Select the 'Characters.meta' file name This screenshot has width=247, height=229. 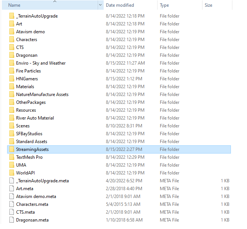(x=32, y=204)
